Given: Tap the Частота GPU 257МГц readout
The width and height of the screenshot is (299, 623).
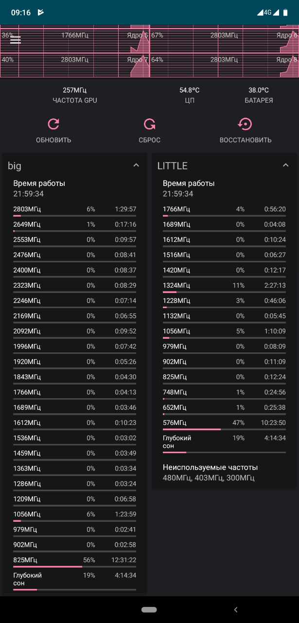Looking at the screenshot, I should coord(75,95).
